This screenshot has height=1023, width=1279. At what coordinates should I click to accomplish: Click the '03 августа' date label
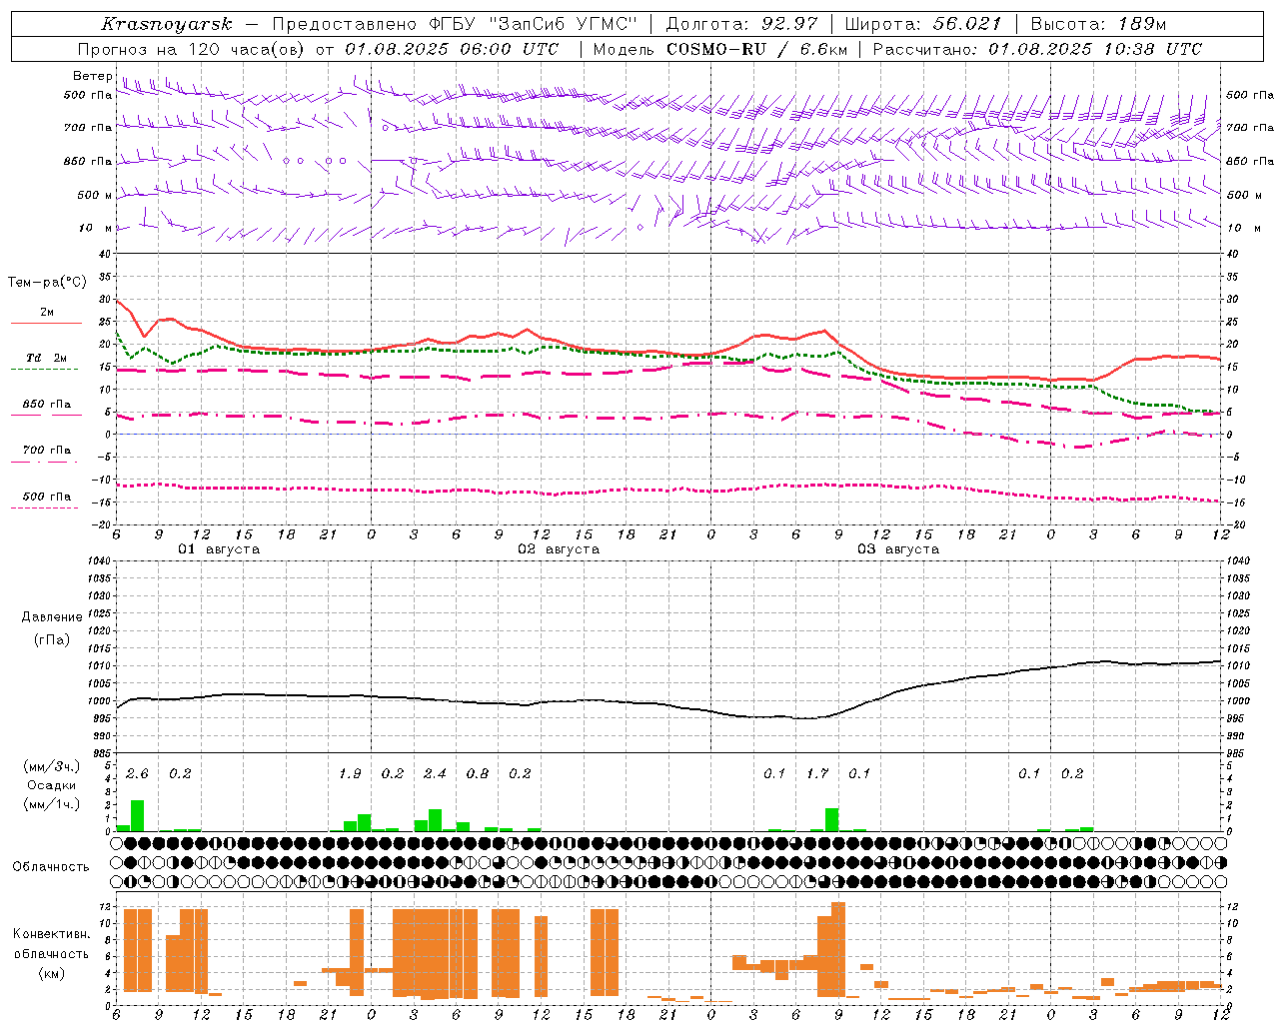point(898,549)
